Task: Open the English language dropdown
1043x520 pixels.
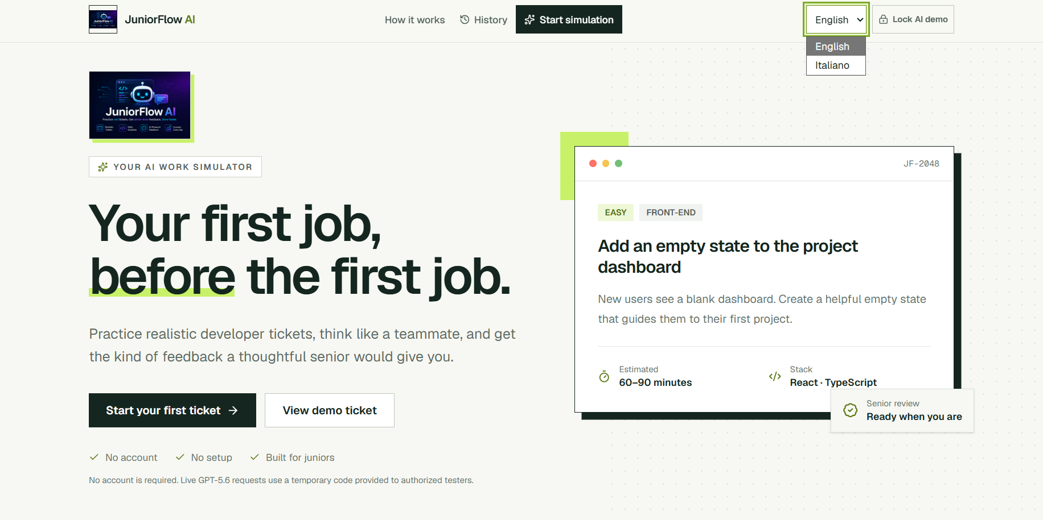Action: coord(836,20)
